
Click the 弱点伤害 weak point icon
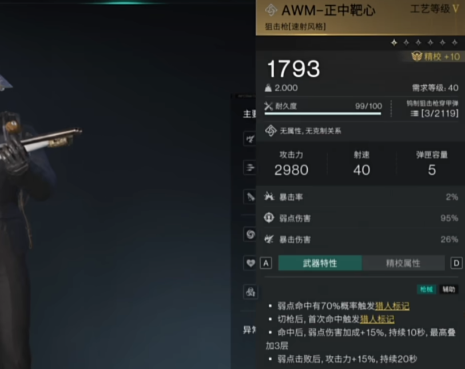269,218
